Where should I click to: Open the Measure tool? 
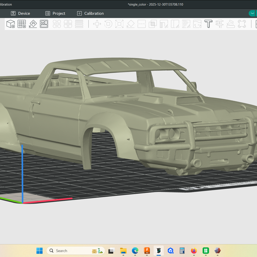point(220,24)
